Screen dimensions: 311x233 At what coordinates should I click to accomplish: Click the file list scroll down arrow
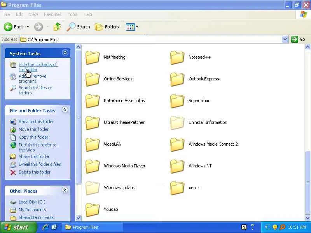tap(308, 218)
